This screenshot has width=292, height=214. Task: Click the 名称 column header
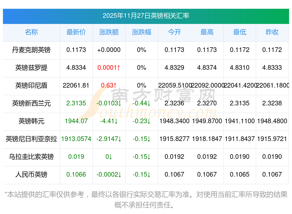pos(31,32)
